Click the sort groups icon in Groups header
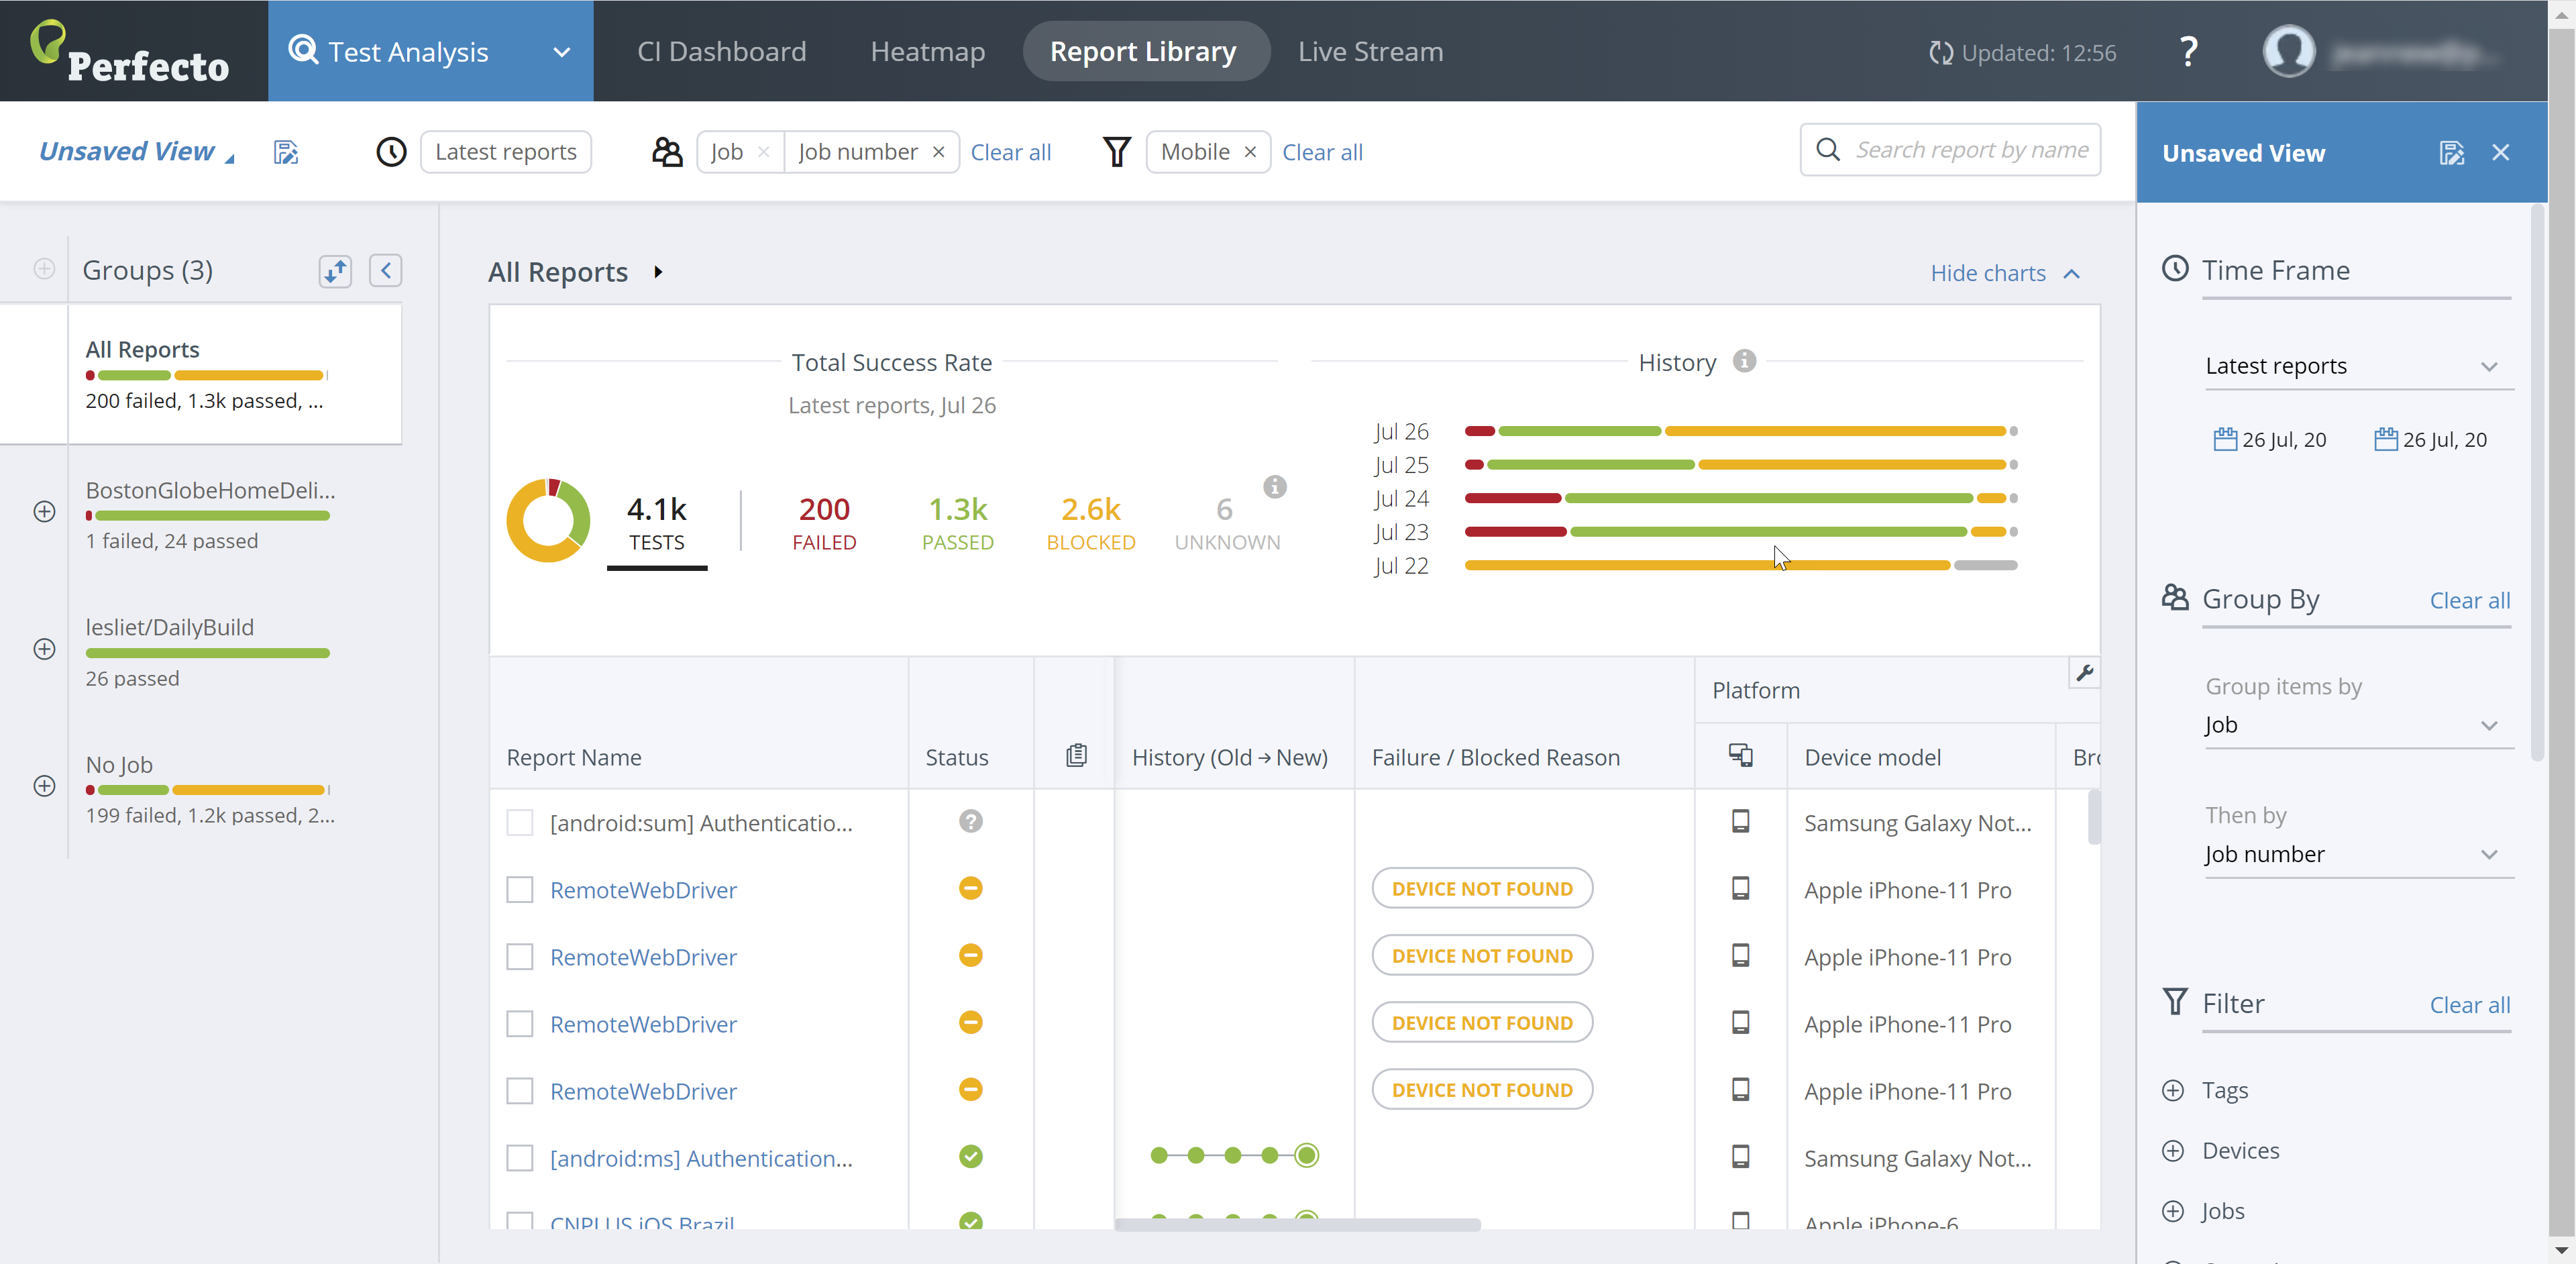Screen dimensions: 2576x1264 pyautogui.click(x=335, y=270)
